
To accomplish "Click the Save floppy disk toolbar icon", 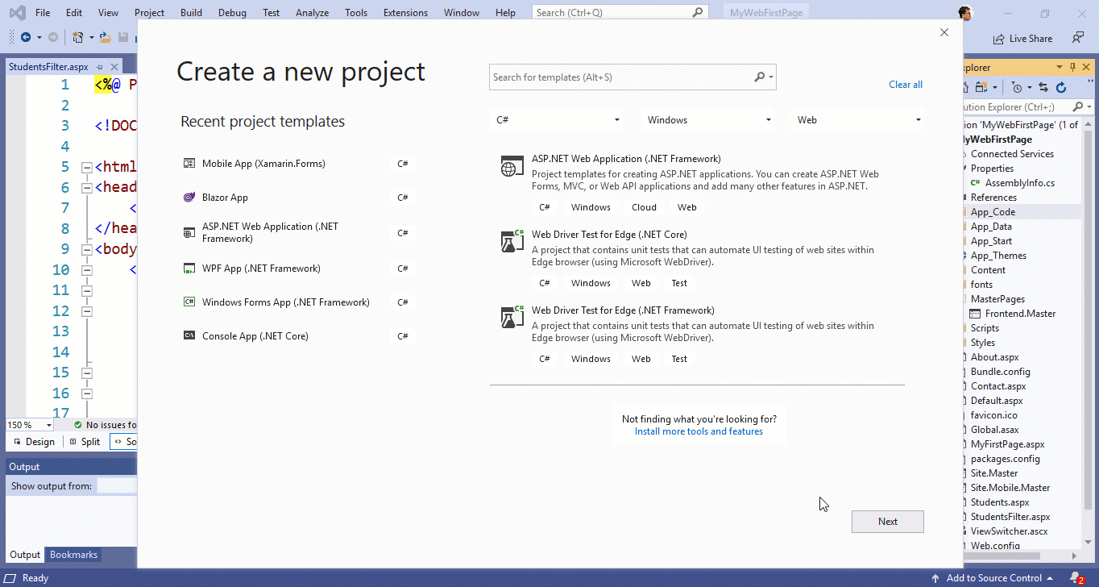I will (123, 37).
